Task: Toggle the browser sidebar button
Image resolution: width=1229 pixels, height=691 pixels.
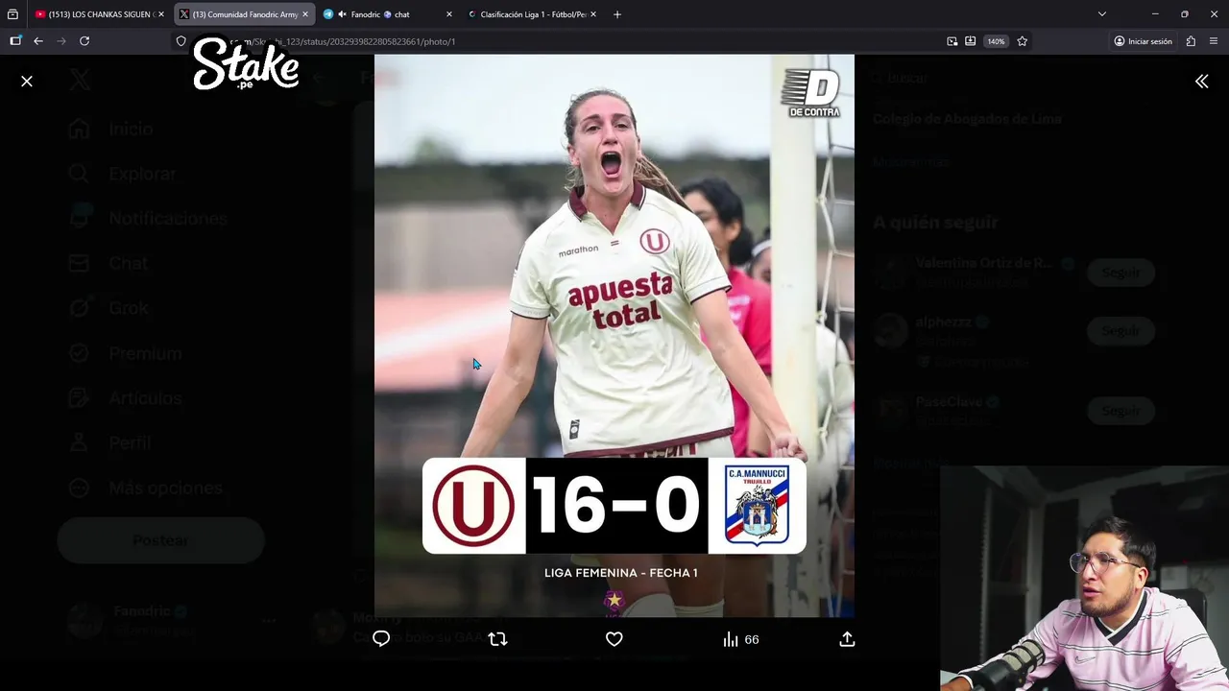Action: pyautogui.click(x=15, y=41)
